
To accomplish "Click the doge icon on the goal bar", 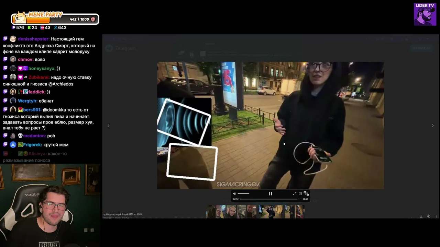I will [21, 18].
